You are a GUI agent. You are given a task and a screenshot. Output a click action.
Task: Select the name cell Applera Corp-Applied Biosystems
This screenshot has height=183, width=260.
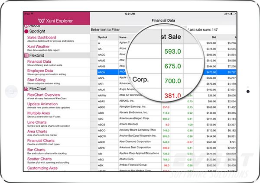pos(140,154)
